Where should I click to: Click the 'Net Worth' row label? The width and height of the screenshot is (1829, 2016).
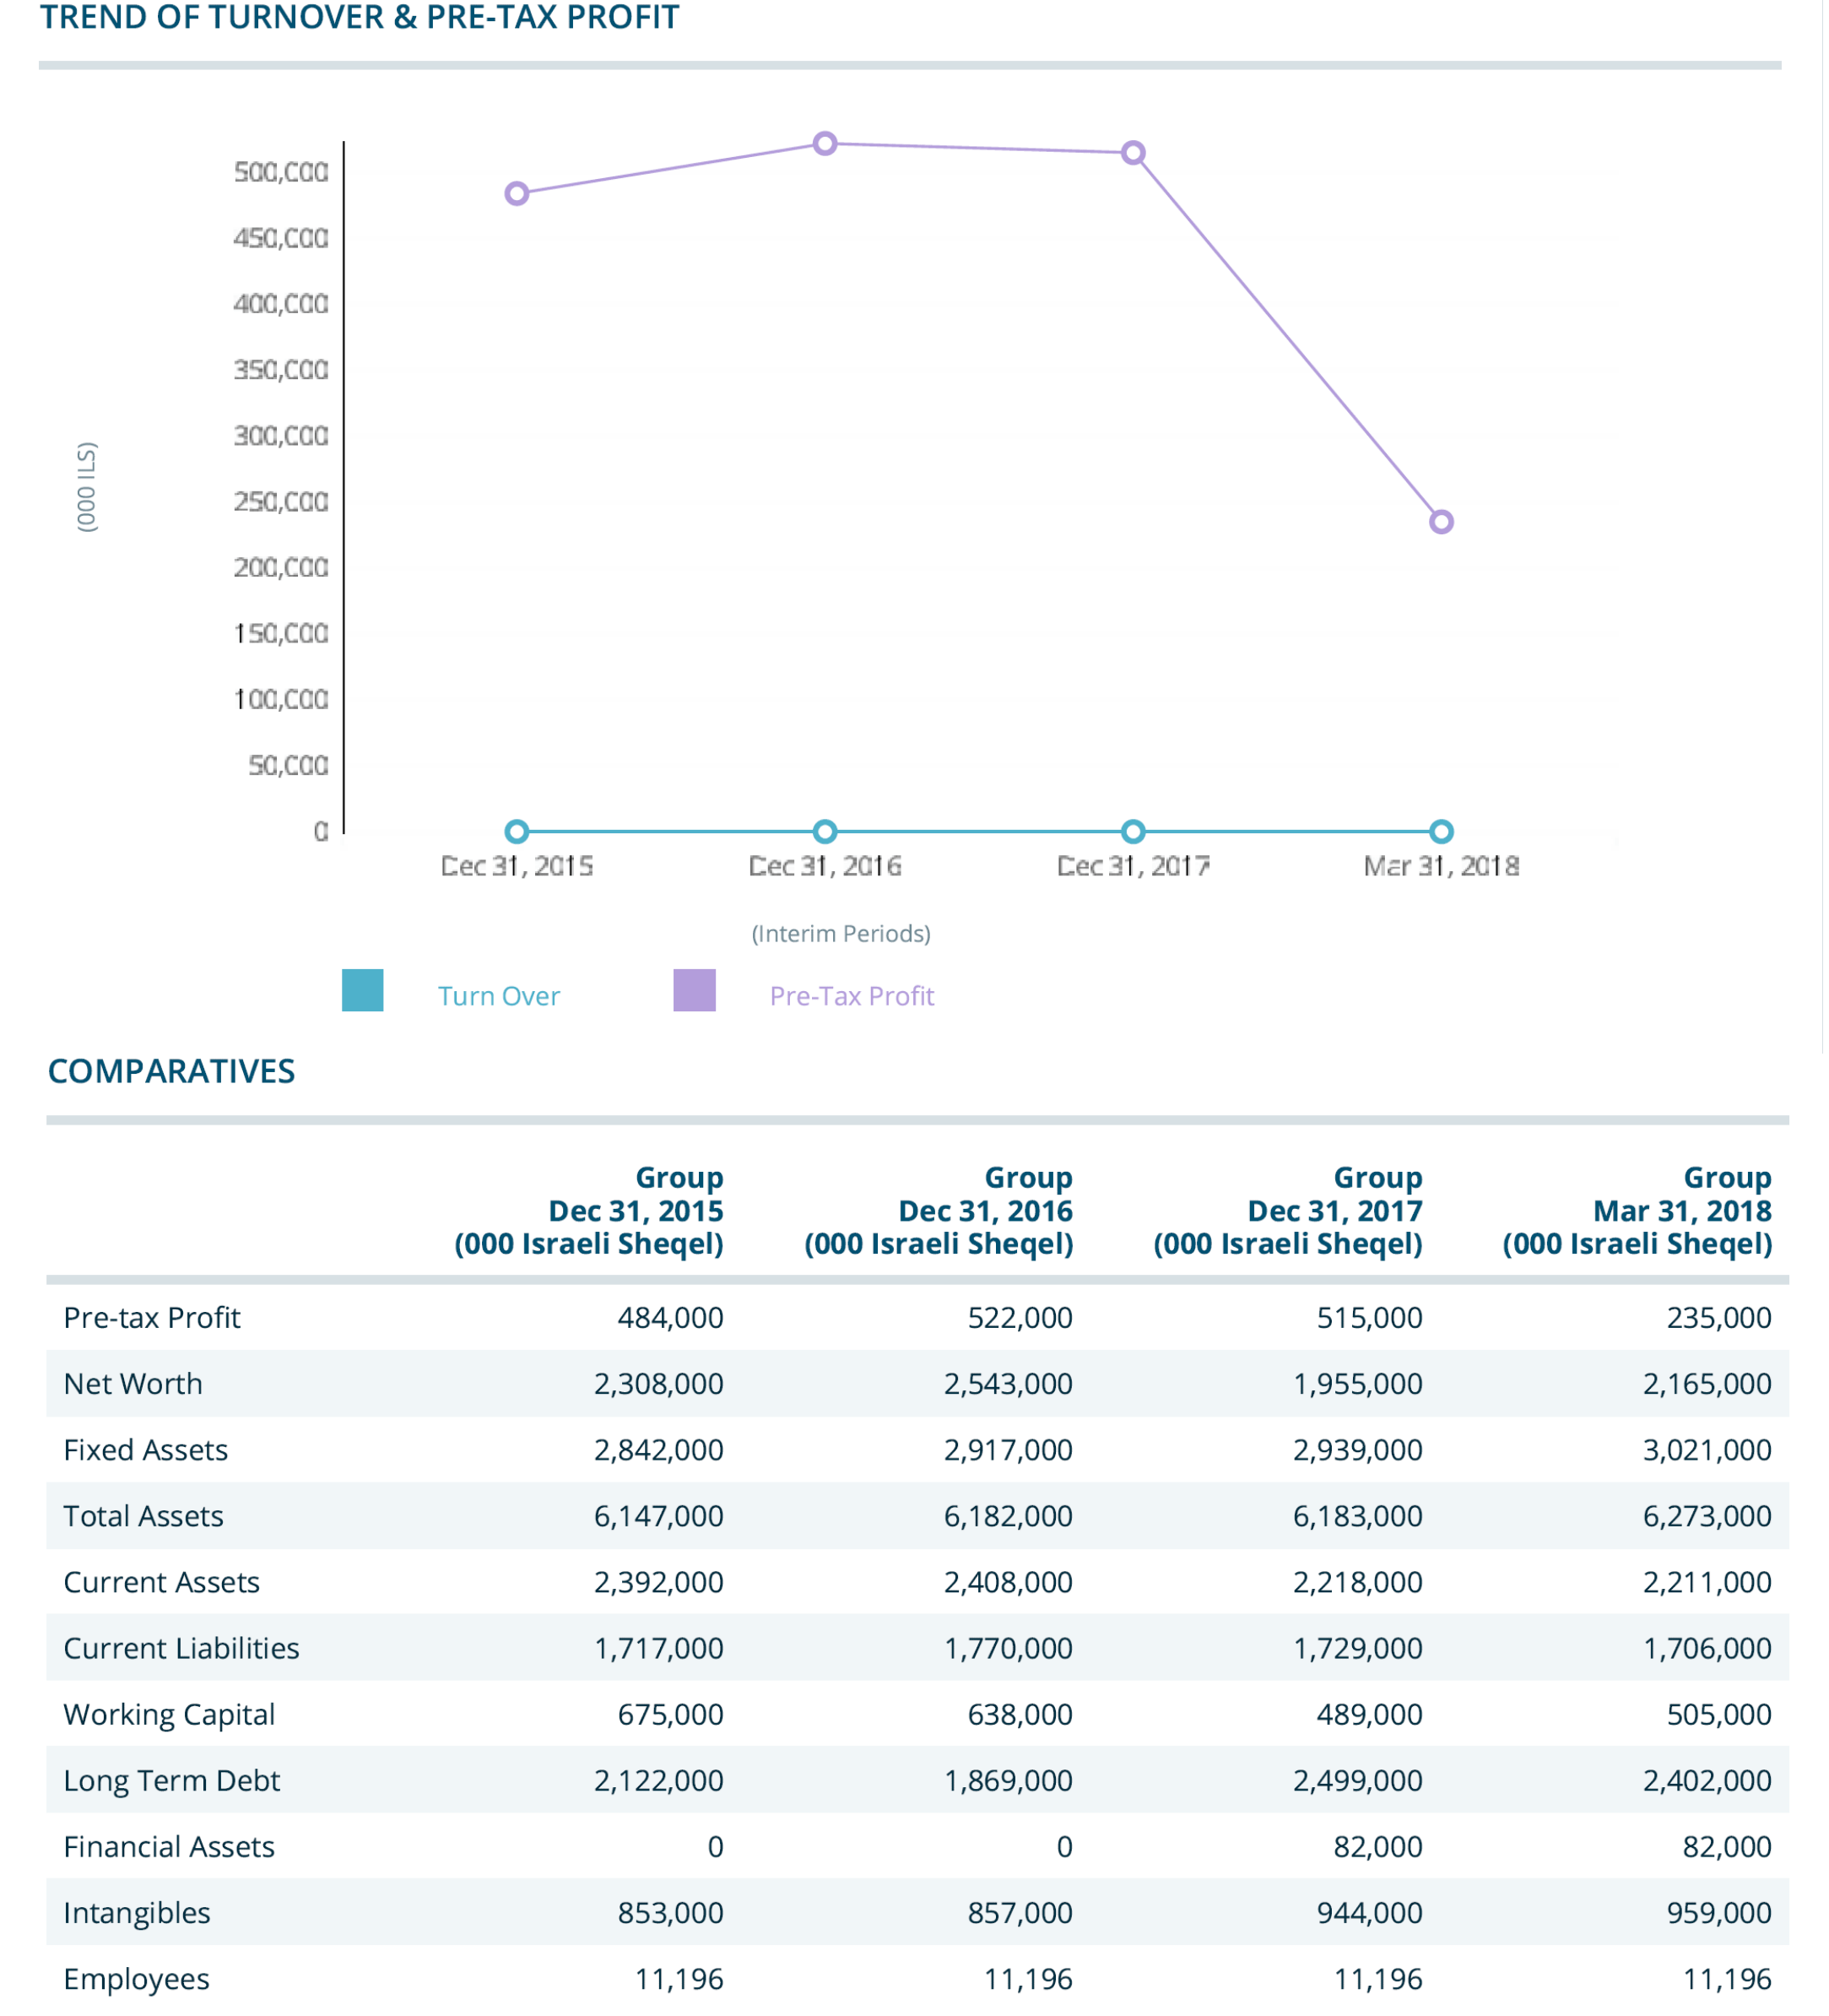pos(133,1384)
